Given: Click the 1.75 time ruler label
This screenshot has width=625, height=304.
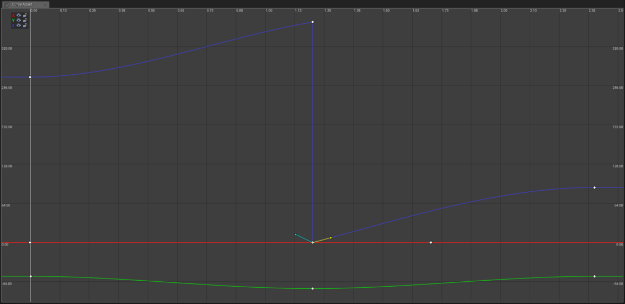Looking at the screenshot, I should [445, 11].
